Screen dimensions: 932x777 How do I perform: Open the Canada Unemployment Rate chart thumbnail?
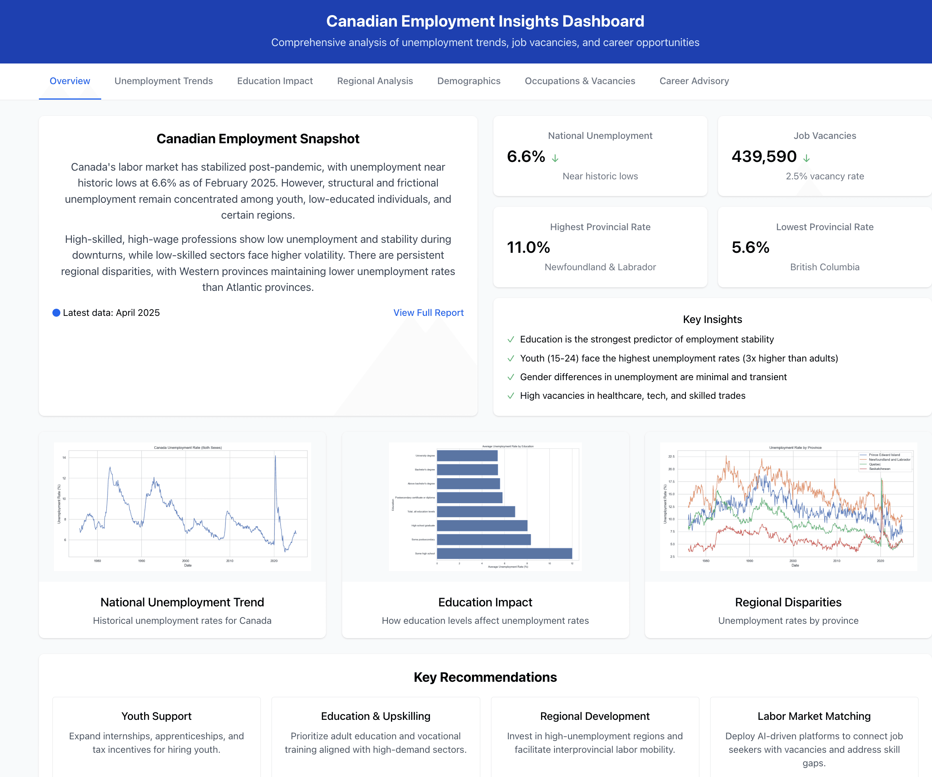click(x=183, y=506)
